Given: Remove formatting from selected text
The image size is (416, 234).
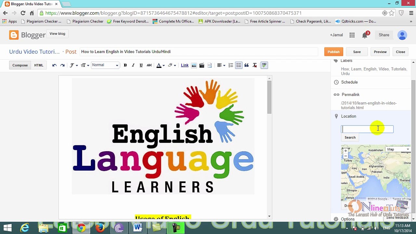Looking at the screenshot, I should point(255,65).
